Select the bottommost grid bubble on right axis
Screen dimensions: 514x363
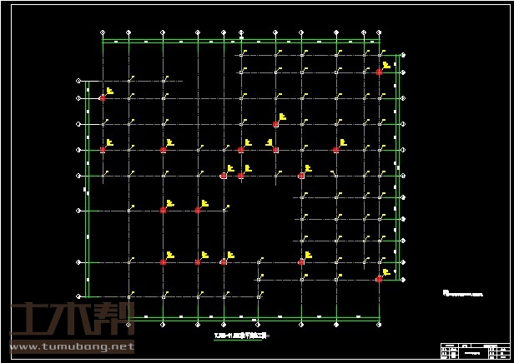click(403, 279)
